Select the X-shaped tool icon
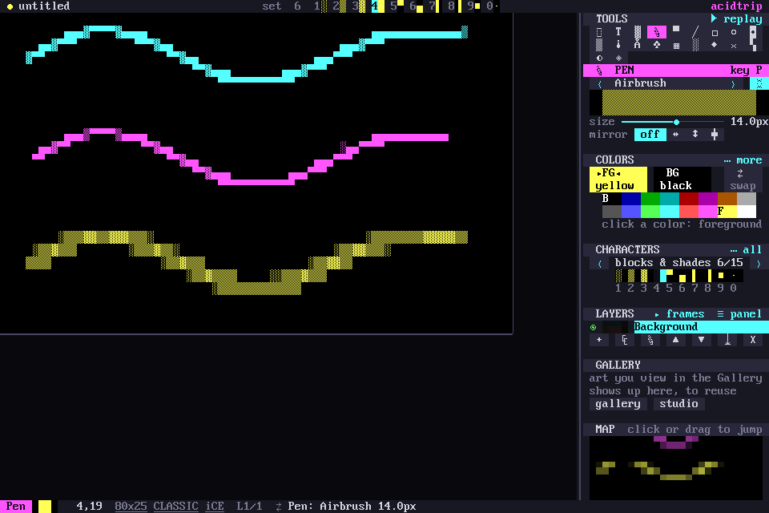This screenshot has height=513, width=769. 734,46
